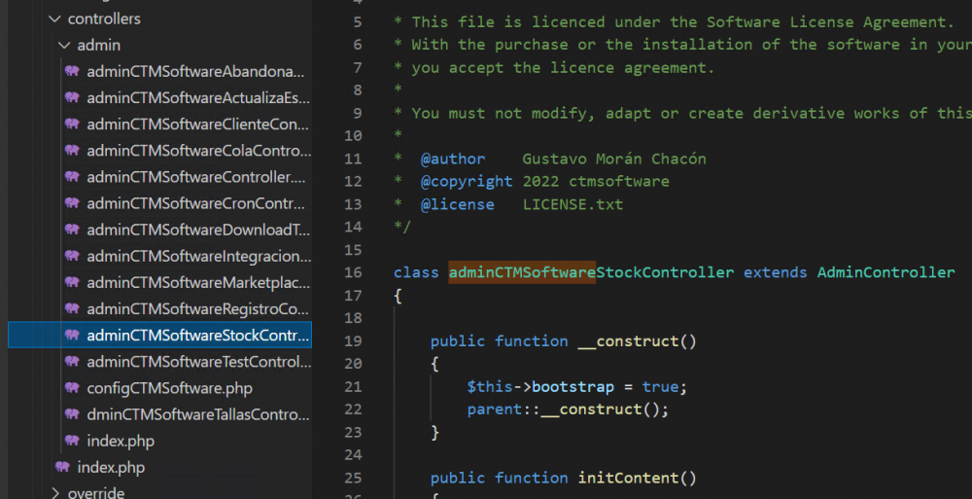Click the override folder label
The image size is (972, 499).
[96, 493]
